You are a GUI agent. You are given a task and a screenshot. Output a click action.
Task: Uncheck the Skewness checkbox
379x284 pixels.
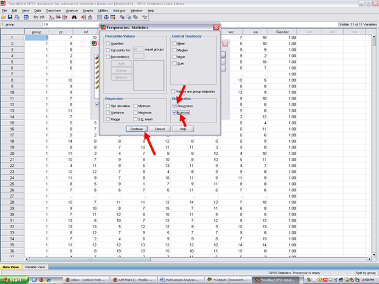pyautogui.click(x=175, y=106)
